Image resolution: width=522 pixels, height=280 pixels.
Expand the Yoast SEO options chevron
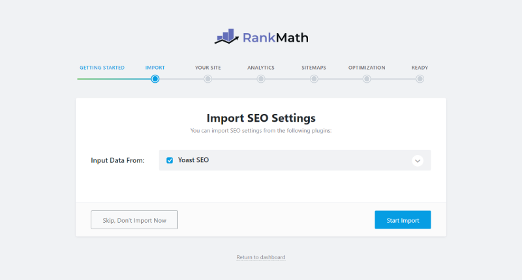418,161
